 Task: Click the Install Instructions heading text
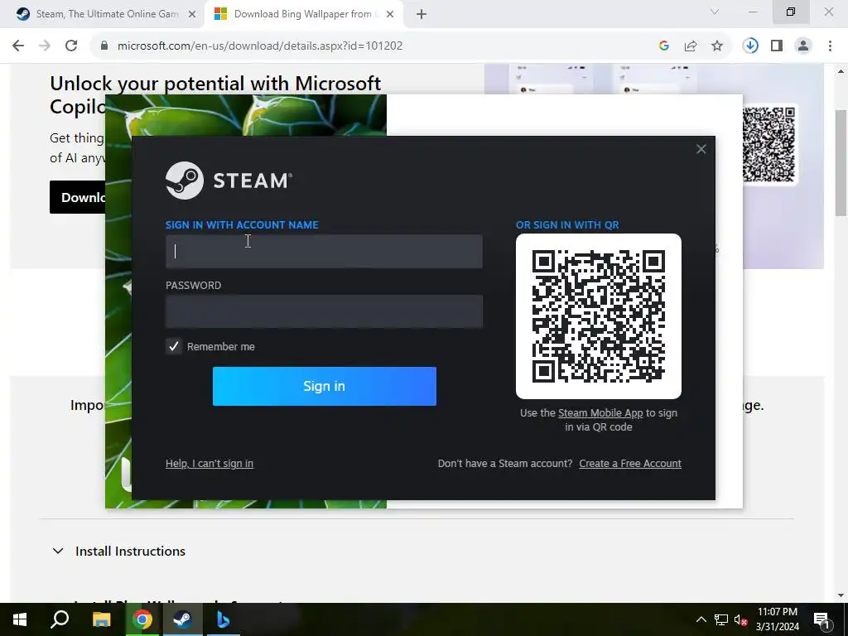click(x=130, y=551)
